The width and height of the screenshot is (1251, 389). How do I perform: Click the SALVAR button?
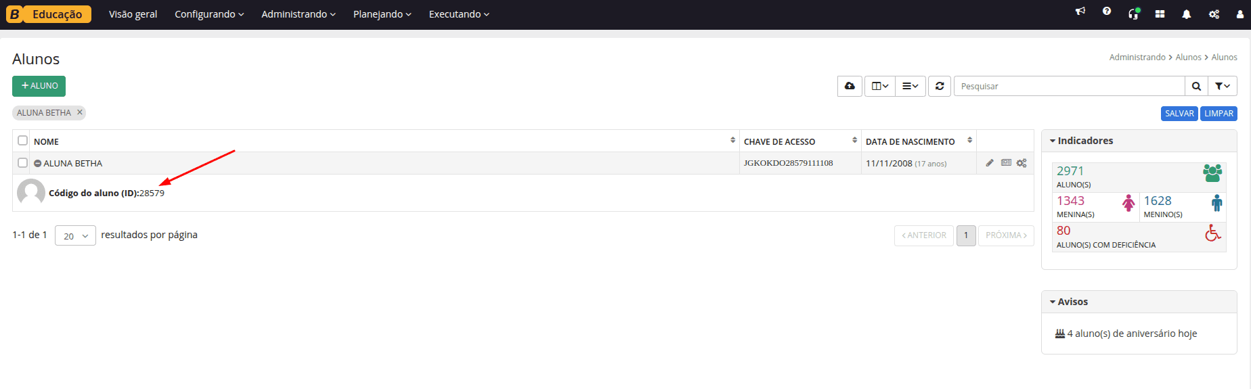1179,114
